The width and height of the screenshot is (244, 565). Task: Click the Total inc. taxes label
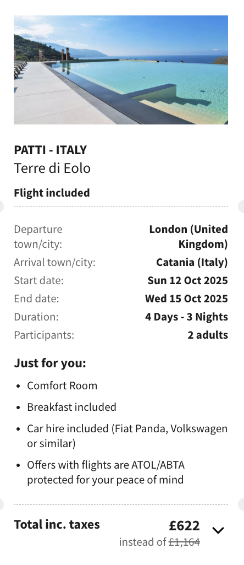[x=57, y=524]
